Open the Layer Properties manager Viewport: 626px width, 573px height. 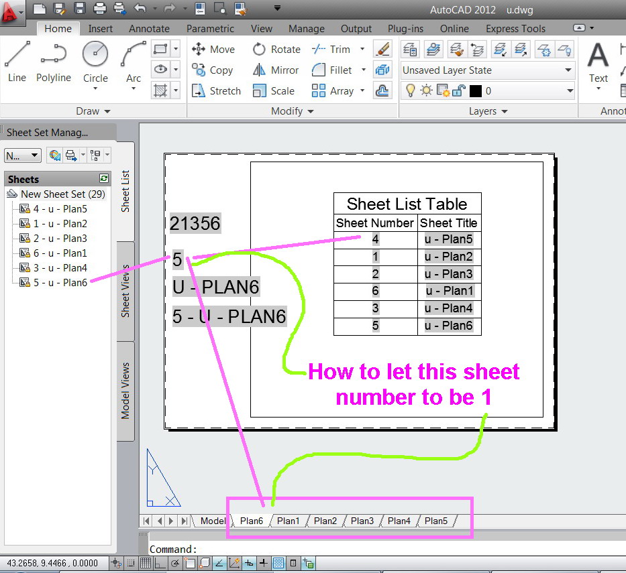(x=410, y=50)
